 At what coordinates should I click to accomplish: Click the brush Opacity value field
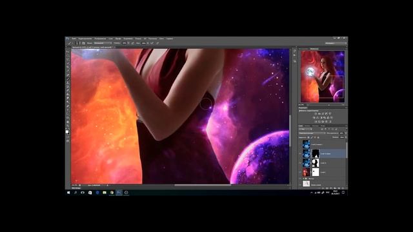125,43
